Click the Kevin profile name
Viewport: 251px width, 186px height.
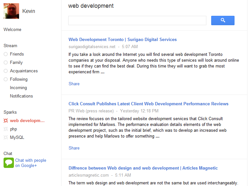click(29, 11)
